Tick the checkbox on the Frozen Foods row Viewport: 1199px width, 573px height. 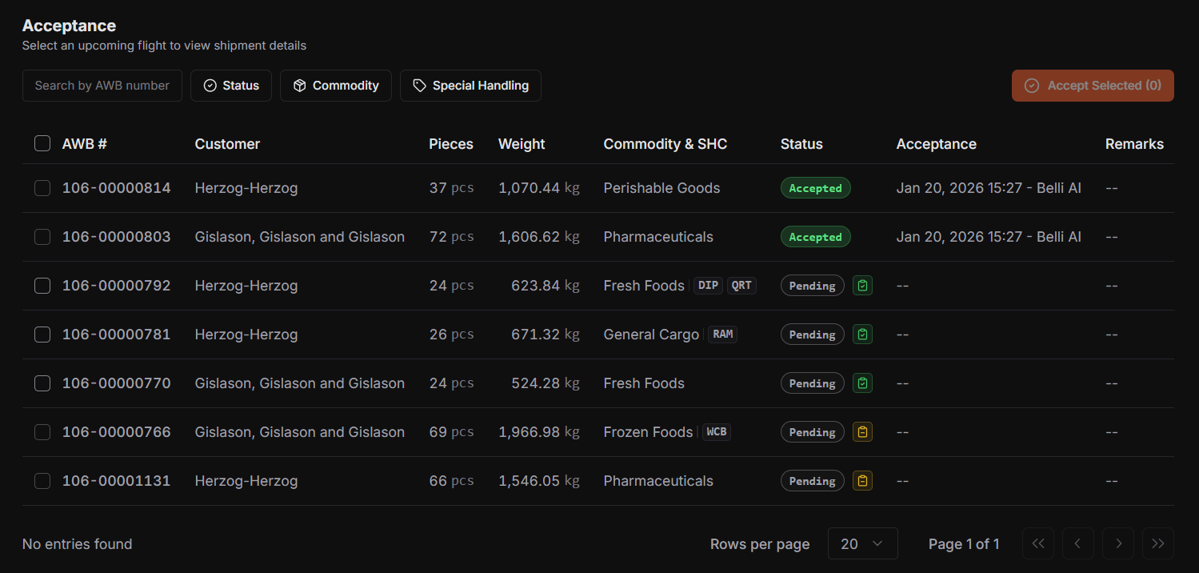[x=42, y=431]
